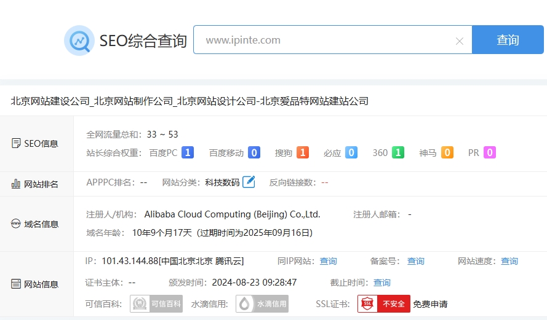Screen dimensions: 547x320
Task: Click the PR value badge
Action: coord(489,153)
